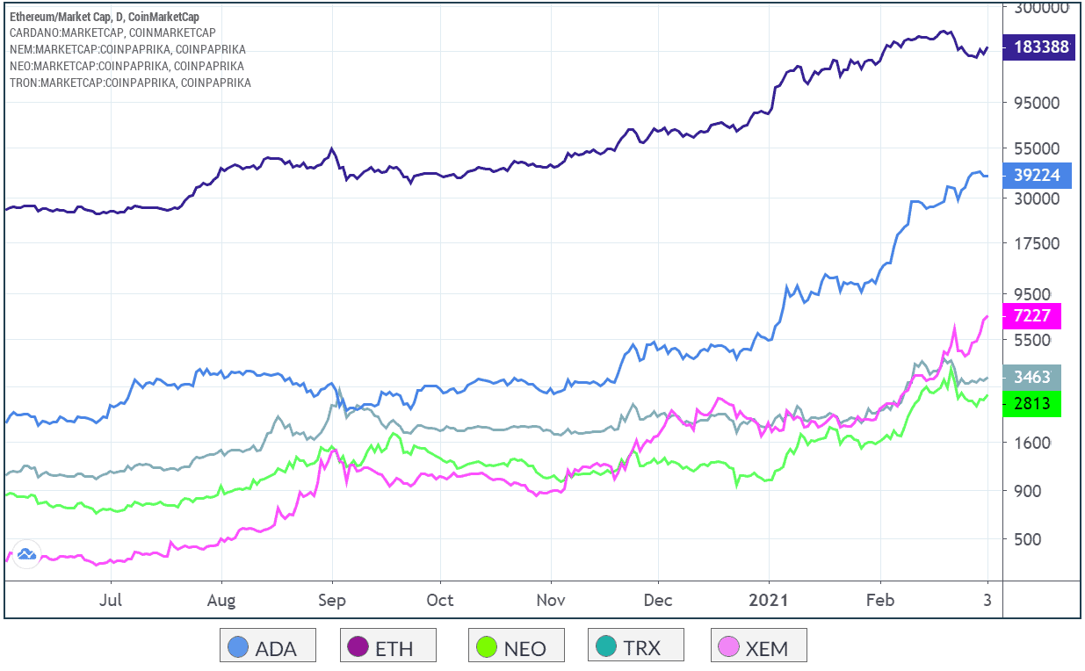
Task: Click the 2813 NEO price label
Action: click(x=1033, y=403)
